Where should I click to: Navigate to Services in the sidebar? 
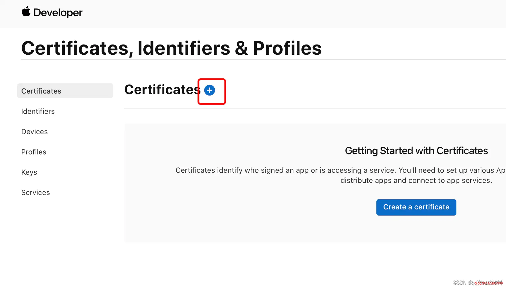[35, 192]
